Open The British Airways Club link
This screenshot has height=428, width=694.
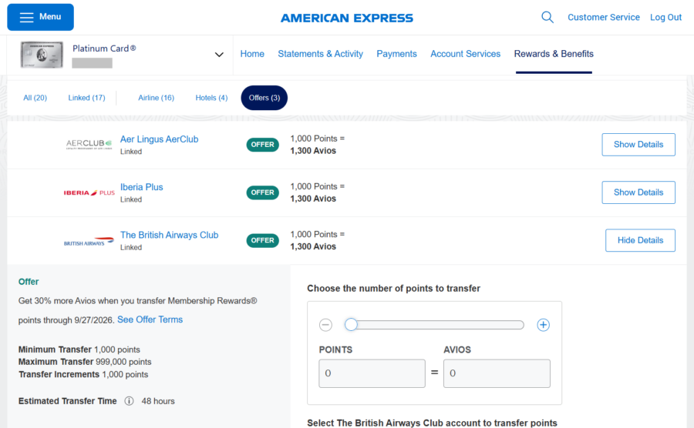[x=169, y=235]
